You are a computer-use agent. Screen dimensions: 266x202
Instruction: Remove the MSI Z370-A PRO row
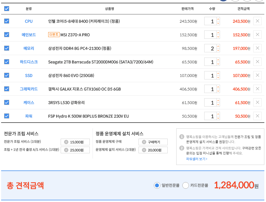point(257,35)
